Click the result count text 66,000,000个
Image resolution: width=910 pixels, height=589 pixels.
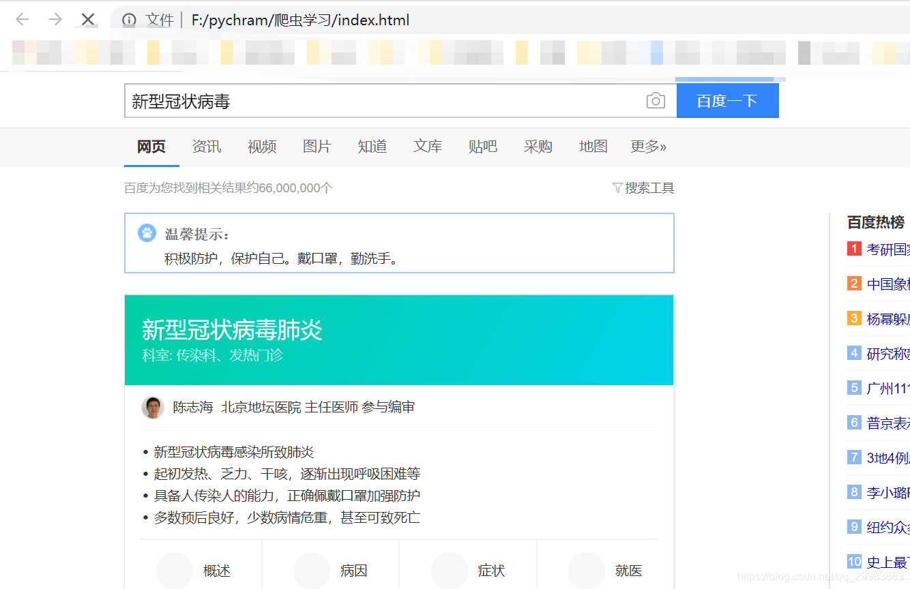(295, 188)
